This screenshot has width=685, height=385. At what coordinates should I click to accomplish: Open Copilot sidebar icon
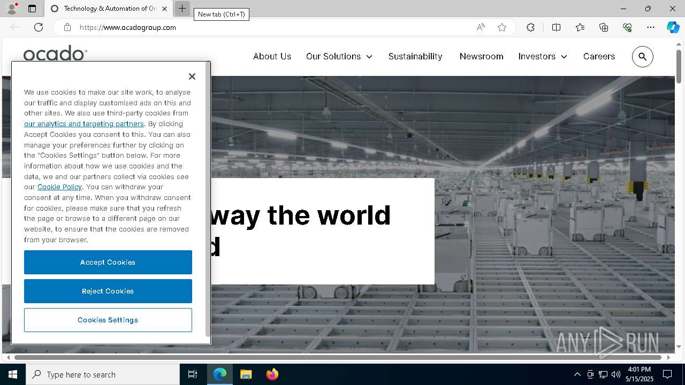coord(673,27)
